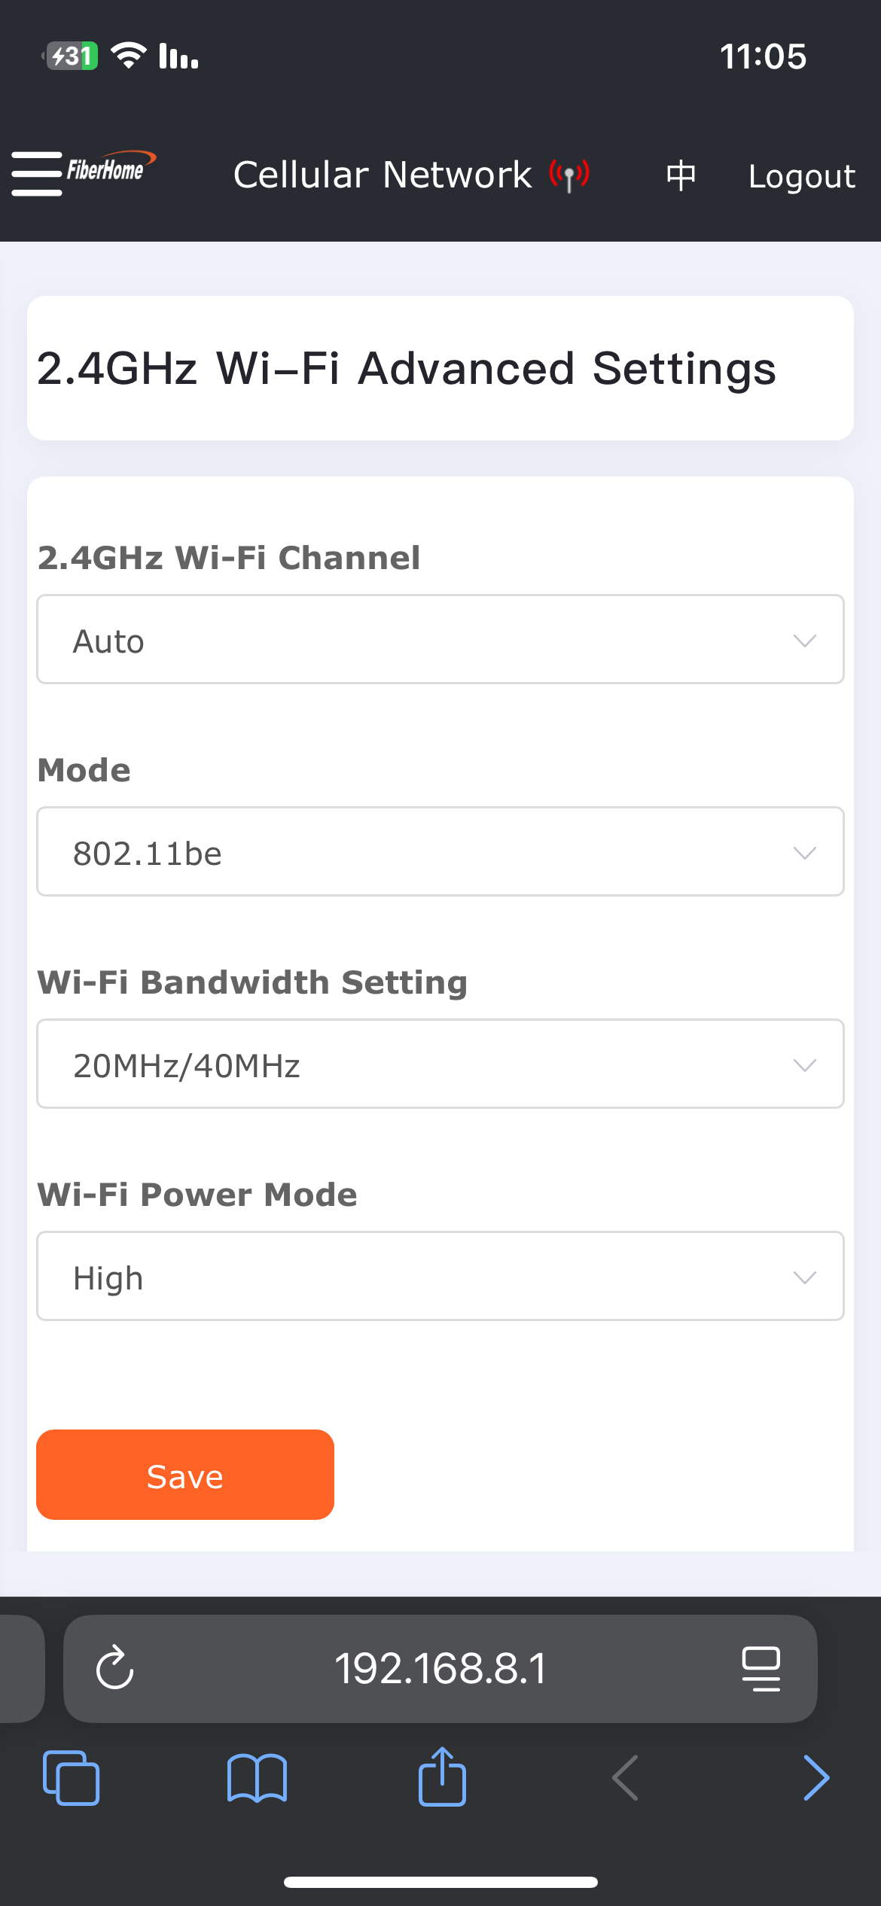The width and height of the screenshot is (881, 1906).
Task: Open the browser tabs overview
Action: coord(72,1778)
